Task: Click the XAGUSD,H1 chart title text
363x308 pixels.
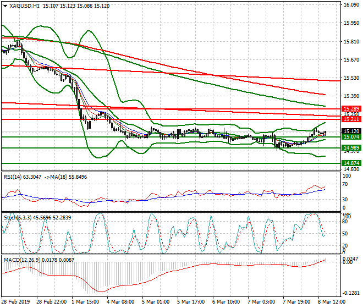Action: (24, 5)
